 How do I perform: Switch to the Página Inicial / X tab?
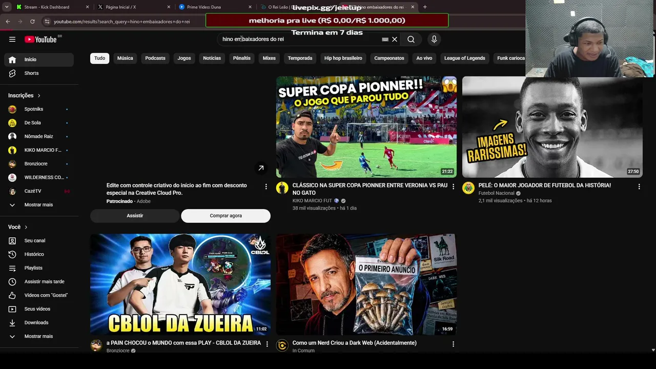pyautogui.click(x=134, y=7)
